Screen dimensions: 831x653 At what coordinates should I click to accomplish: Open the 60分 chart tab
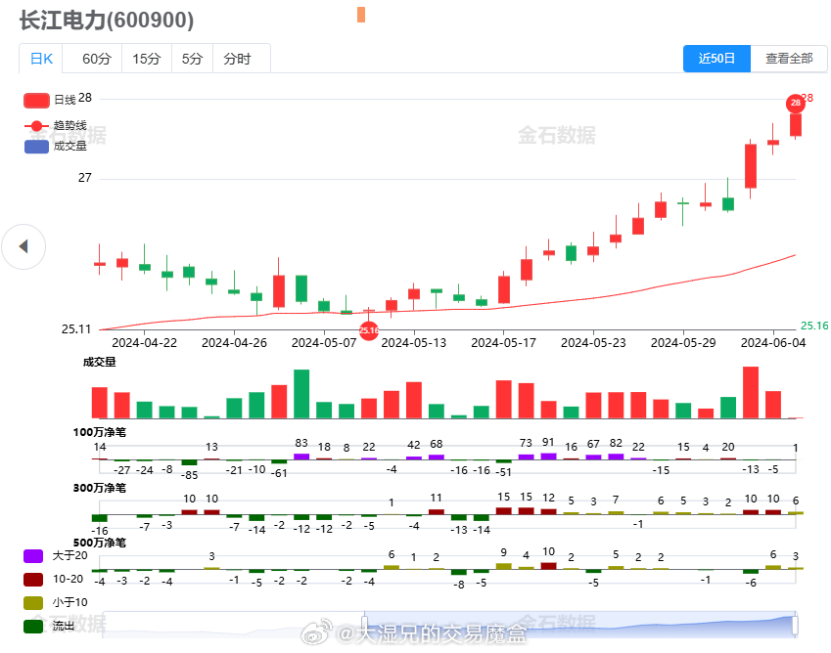97,59
